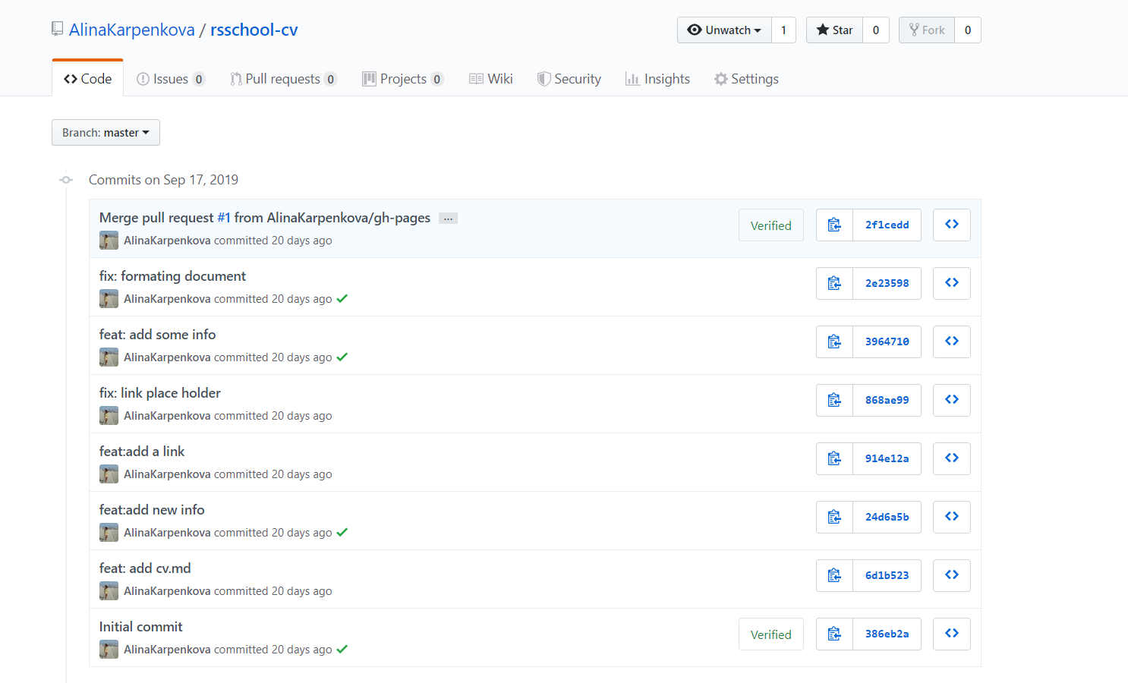Open the Wiki tab
1128x683 pixels.
(x=491, y=78)
